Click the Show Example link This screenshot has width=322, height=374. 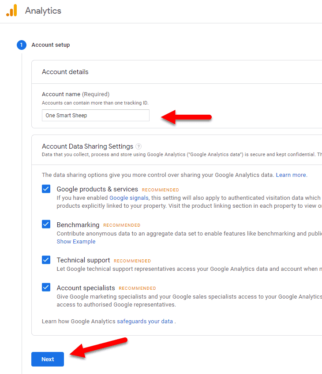point(76,241)
